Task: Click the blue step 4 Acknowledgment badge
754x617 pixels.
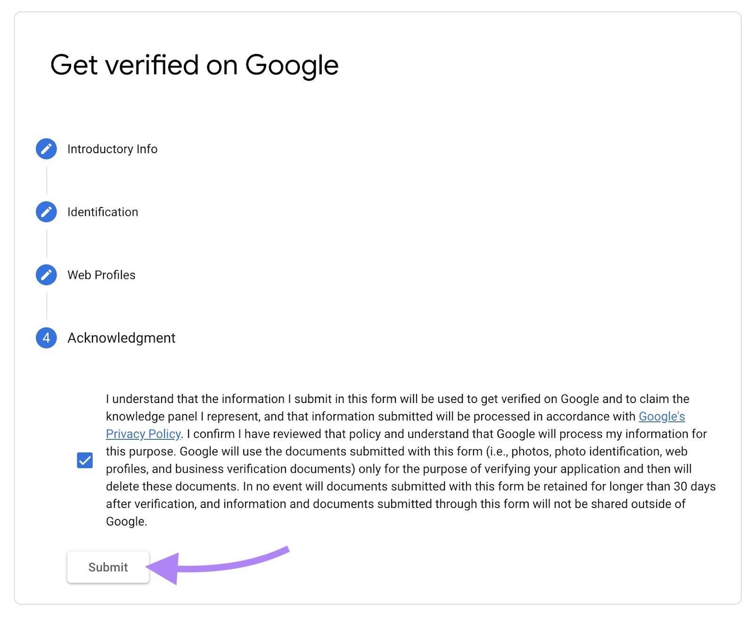Action: [x=46, y=338]
